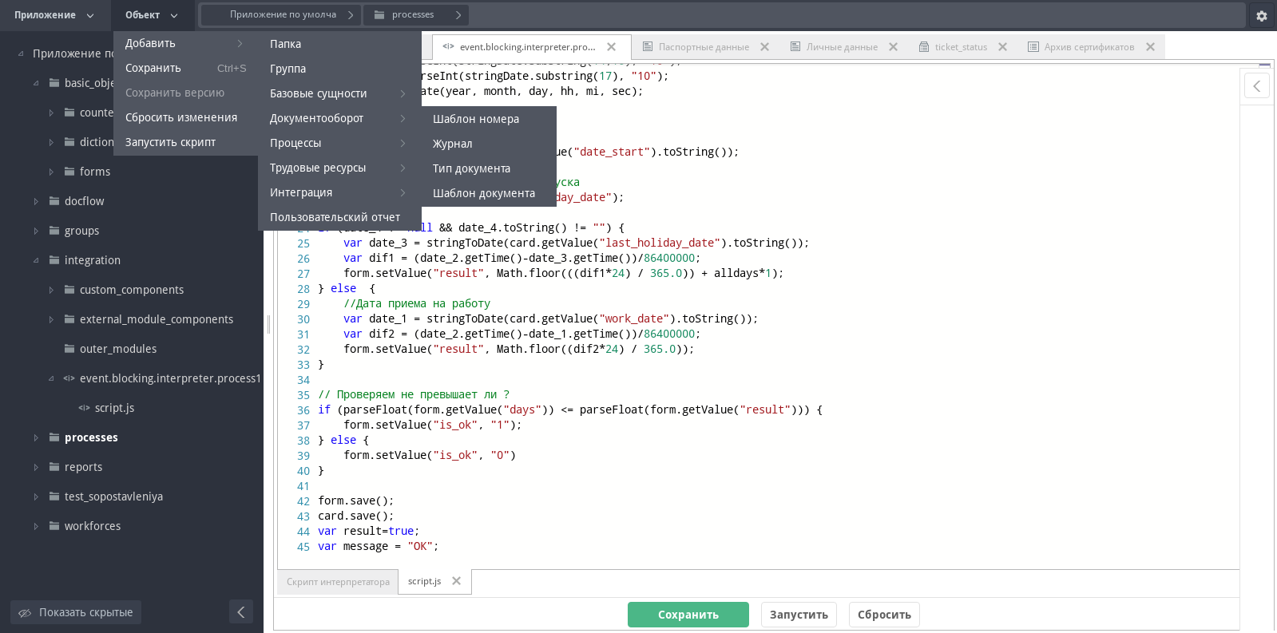Click folder icon next to test_sopostavleniya
This screenshot has height=633, width=1277.
tap(54, 497)
